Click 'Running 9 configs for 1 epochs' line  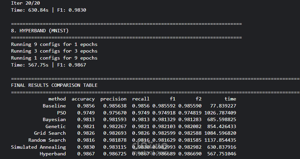coord(54,44)
